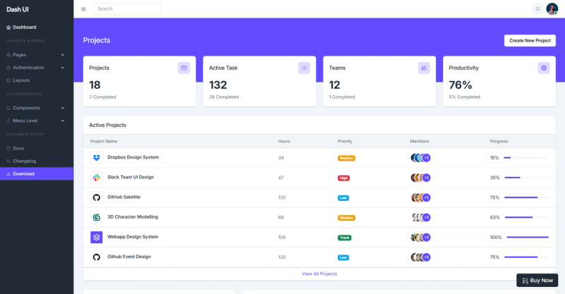Screen dimensions: 565x294
Task: Click hours value 108
Action: [x=282, y=238]
